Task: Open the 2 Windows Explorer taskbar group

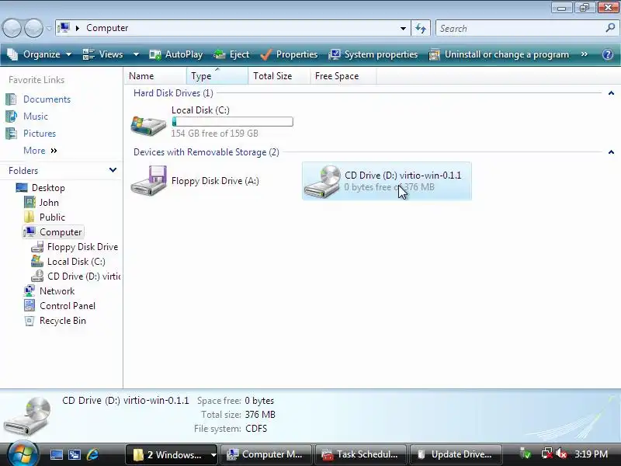Action: click(x=172, y=454)
